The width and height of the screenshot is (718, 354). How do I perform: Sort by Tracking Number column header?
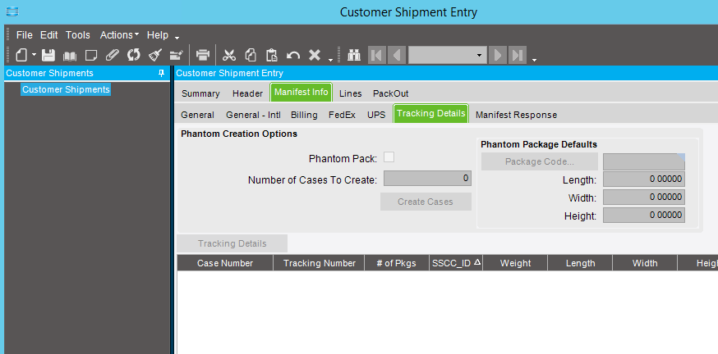pos(320,263)
